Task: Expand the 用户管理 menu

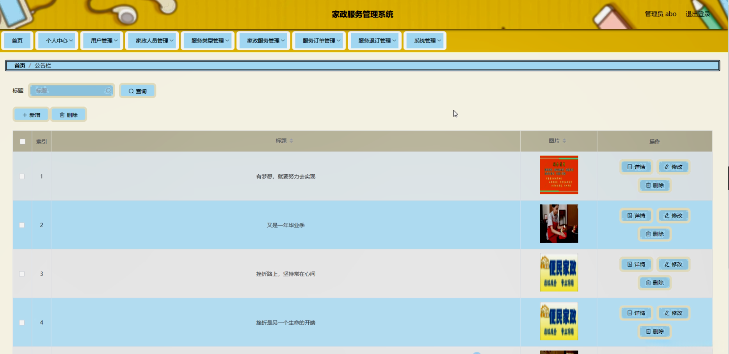Action: point(102,41)
